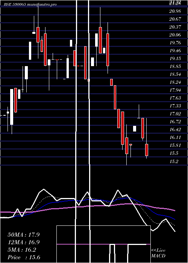Click the 20.06 price level label
188x263 pixels.
coord(175,35)
